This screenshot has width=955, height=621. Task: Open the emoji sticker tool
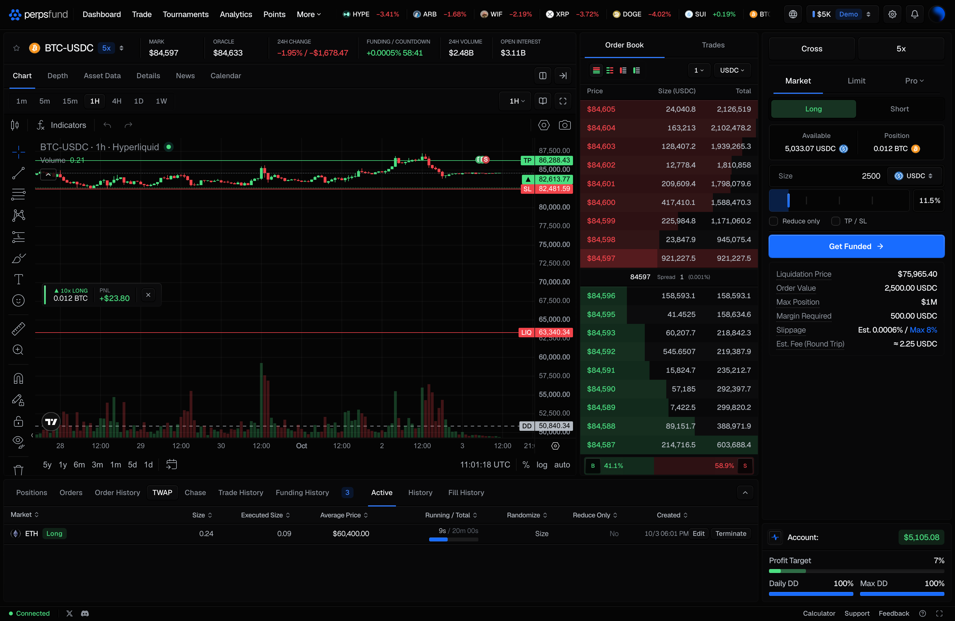coord(18,300)
